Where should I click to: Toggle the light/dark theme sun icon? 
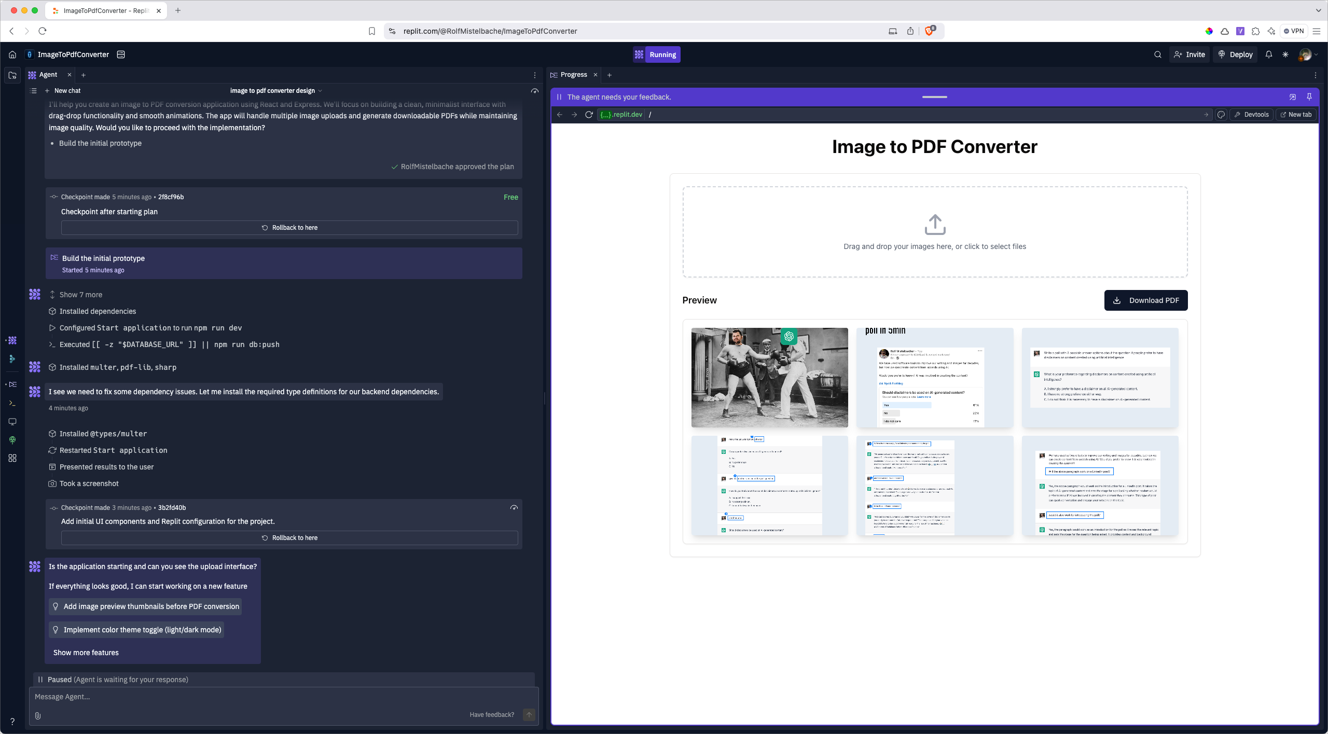pyautogui.click(x=1285, y=54)
